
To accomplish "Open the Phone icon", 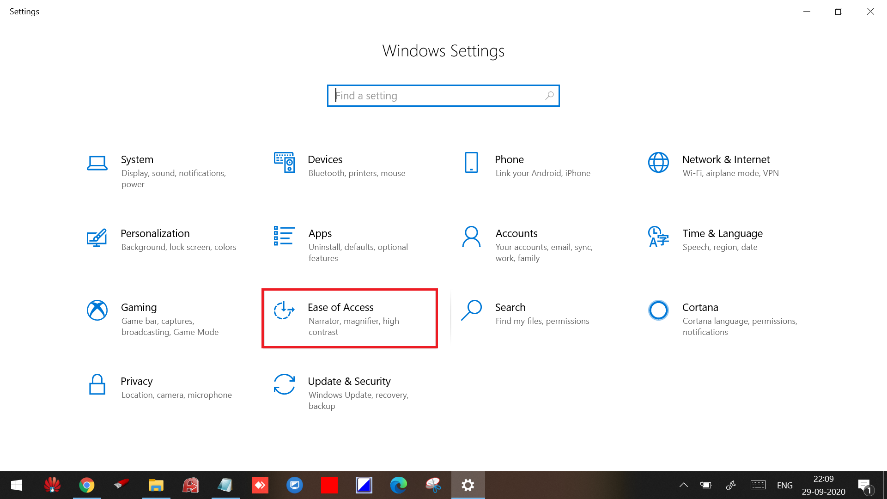I will click(471, 163).
